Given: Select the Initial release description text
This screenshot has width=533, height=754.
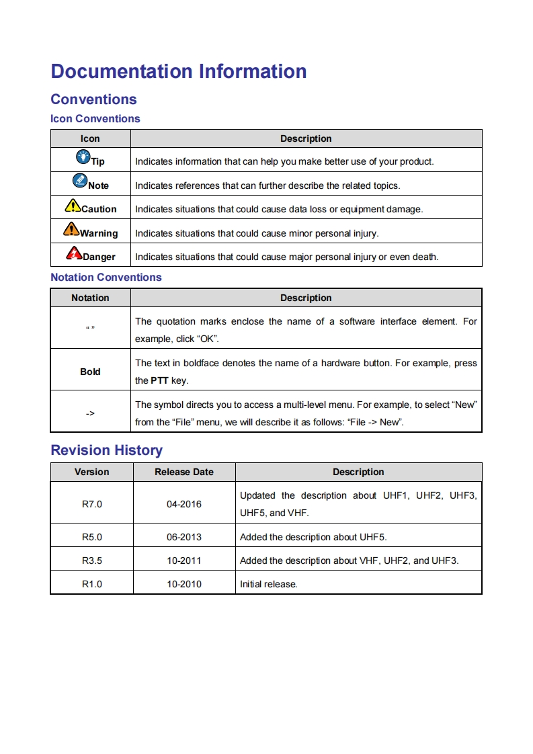Looking at the screenshot, I should pyautogui.click(x=268, y=584).
